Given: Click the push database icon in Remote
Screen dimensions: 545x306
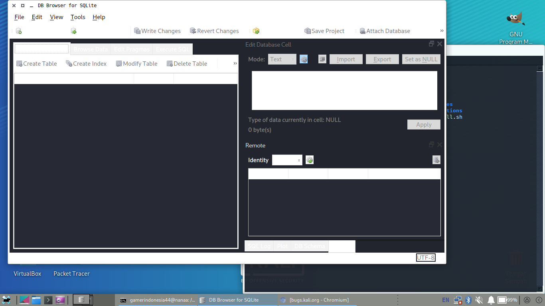Looking at the screenshot, I should (436, 160).
